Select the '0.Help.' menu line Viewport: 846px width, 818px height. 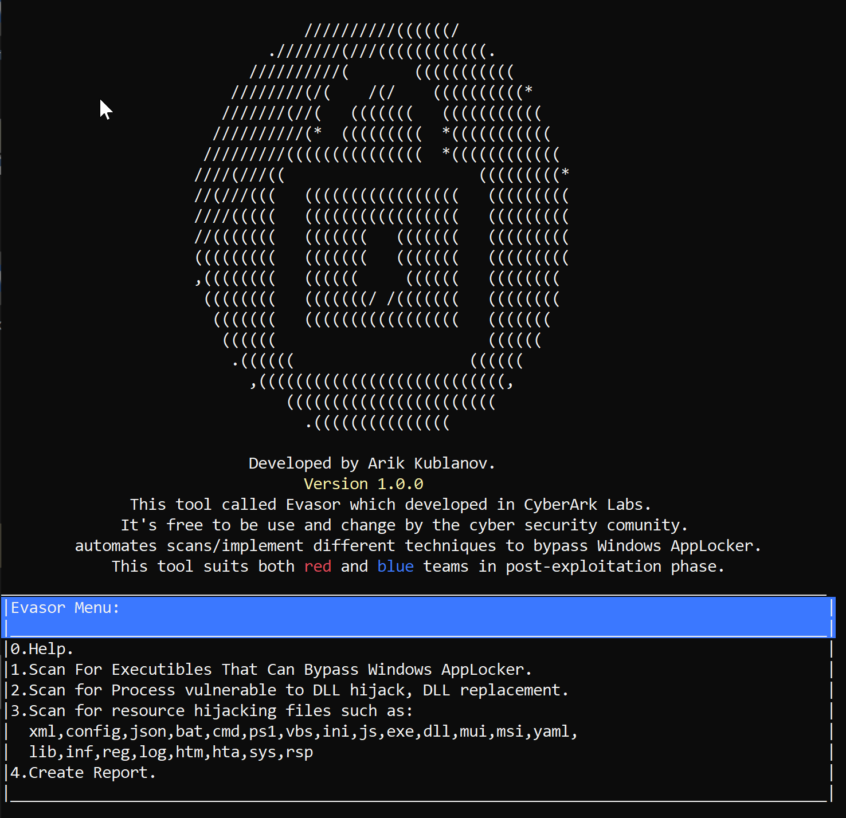click(x=42, y=649)
